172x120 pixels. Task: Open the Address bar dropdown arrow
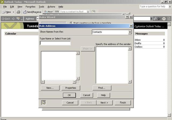[x=151, y=19]
